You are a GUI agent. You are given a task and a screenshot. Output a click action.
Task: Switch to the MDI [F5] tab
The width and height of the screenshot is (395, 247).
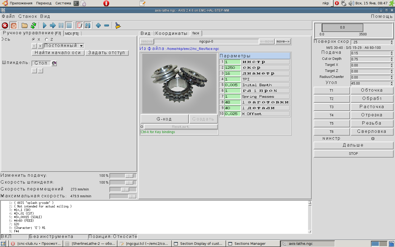click(x=72, y=33)
